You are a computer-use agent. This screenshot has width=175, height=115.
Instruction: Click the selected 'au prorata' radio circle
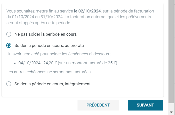[9, 45]
